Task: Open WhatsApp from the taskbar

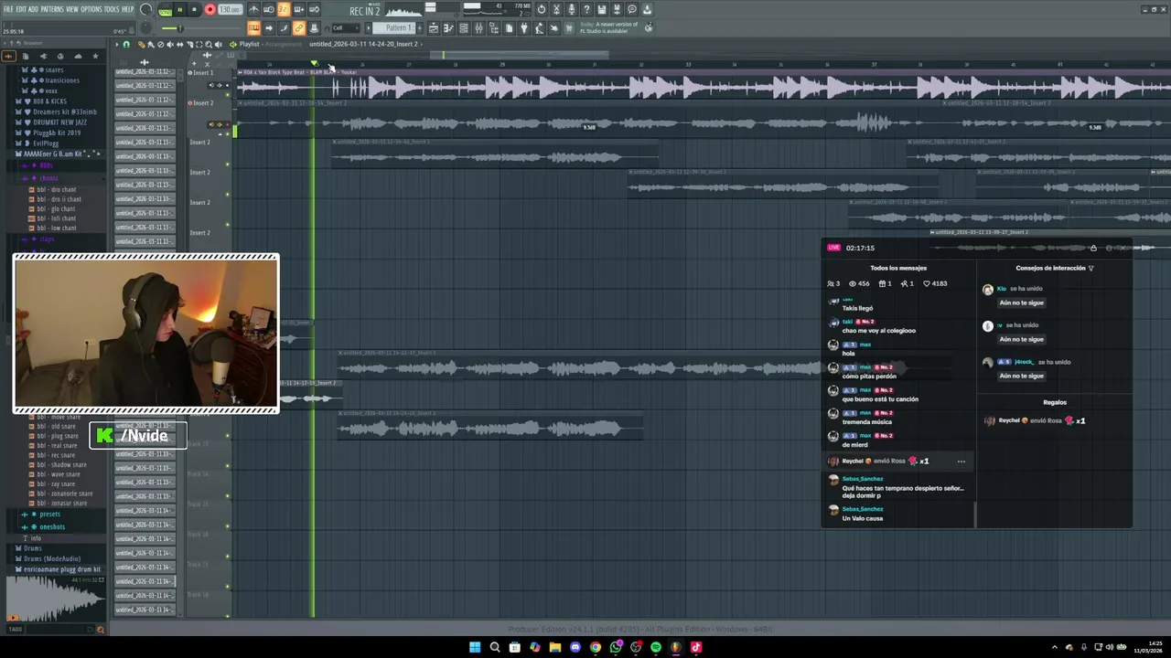Action: [616, 647]
